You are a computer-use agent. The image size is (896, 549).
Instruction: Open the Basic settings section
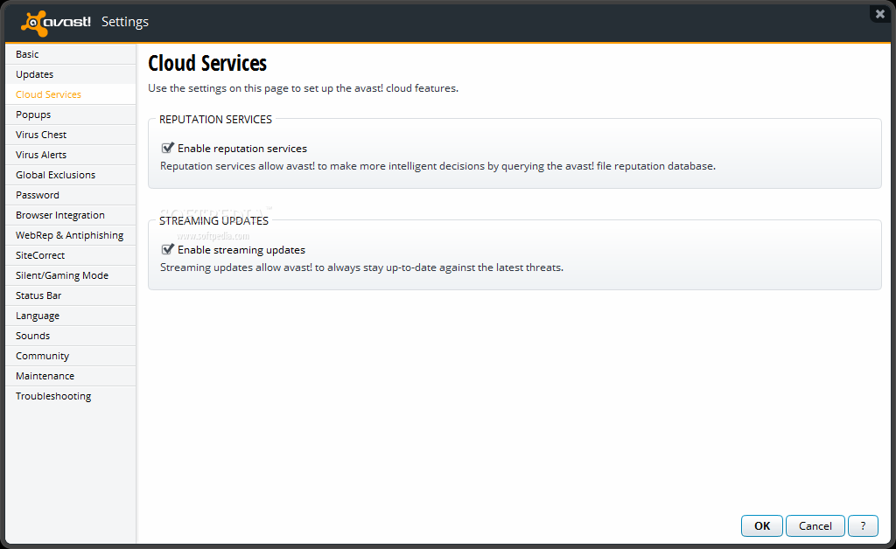(71, 54)
